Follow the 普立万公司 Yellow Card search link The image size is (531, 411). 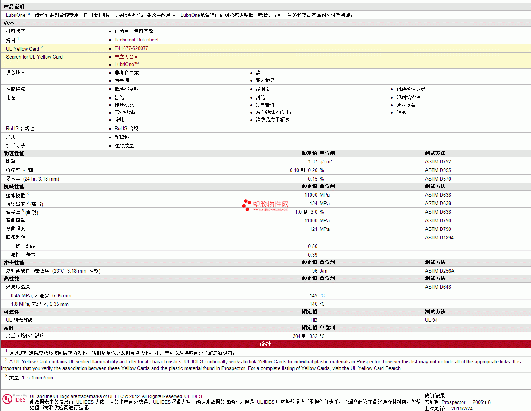click(127, 57)
